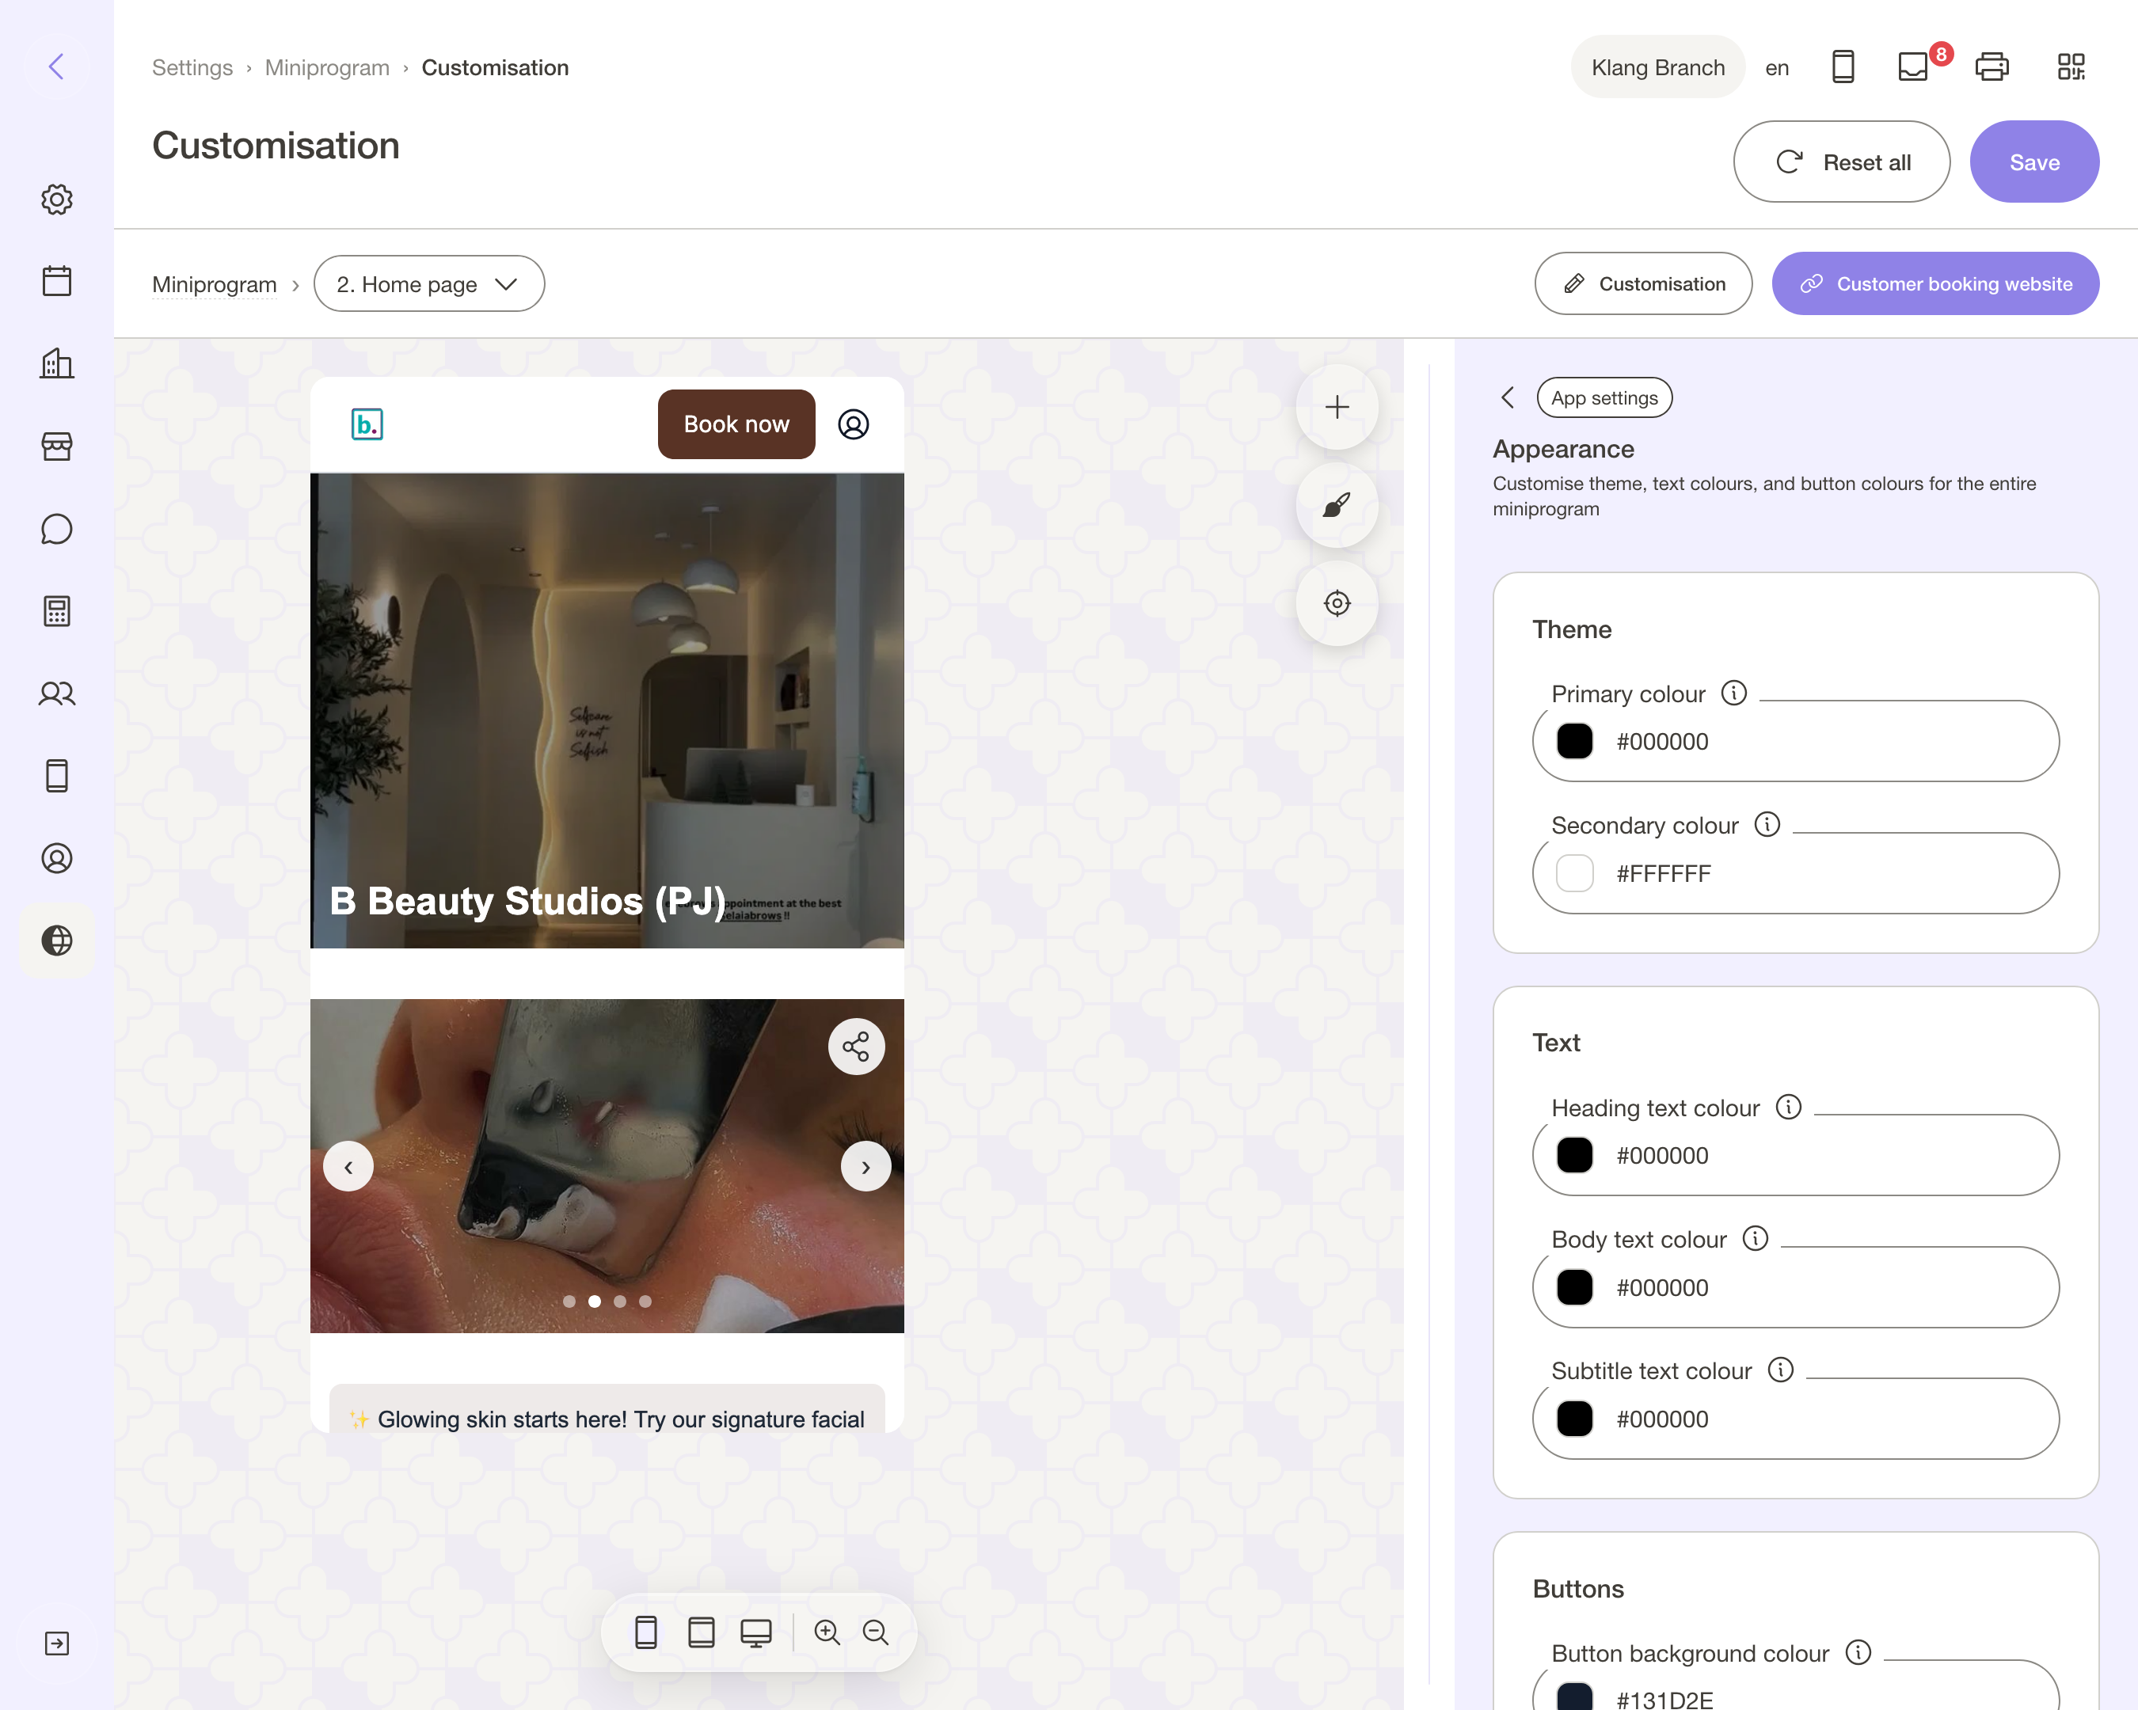Go to previous carousel slide
Image resolution: width=2138 pixels, height=1710 pixels.
tap(348, 1167)
